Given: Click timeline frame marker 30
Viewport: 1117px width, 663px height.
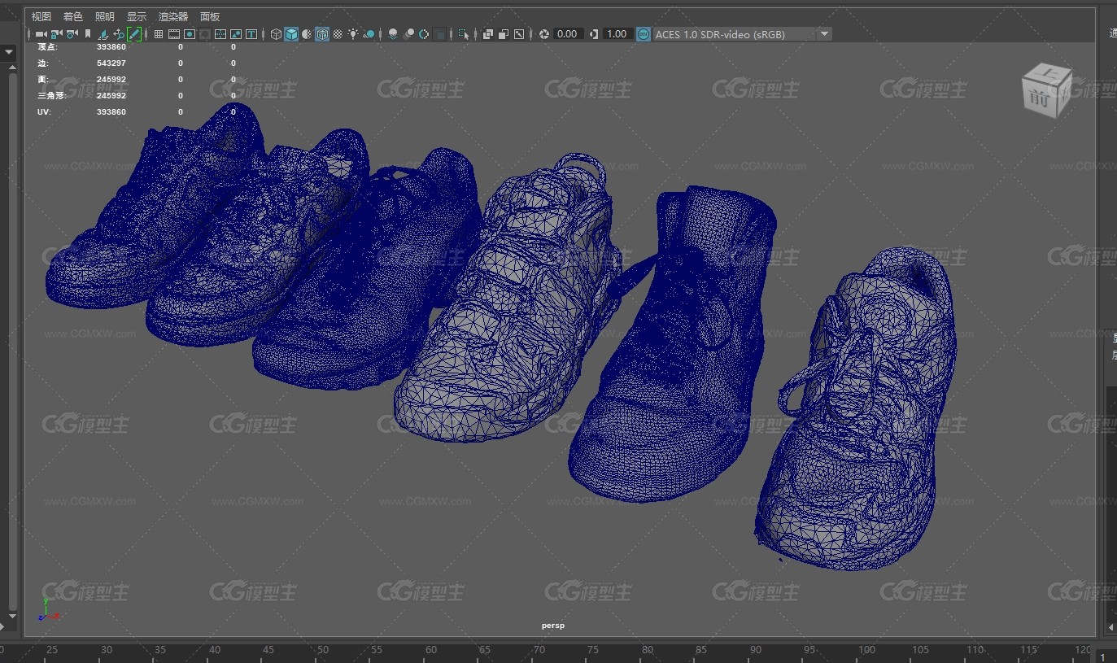Looking at the screenshot, I should [x=106, y=650].
